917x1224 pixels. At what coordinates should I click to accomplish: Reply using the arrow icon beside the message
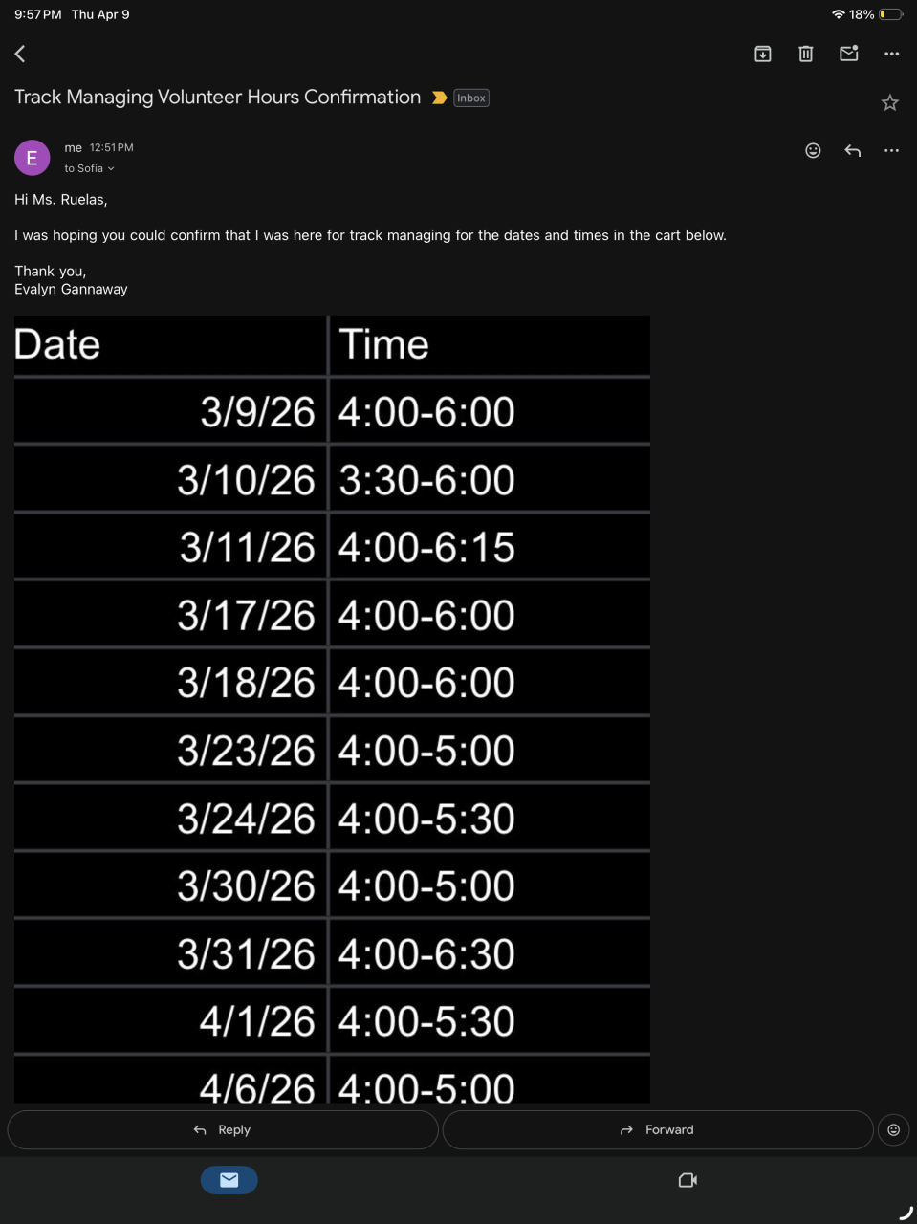(x=853, y=150)
